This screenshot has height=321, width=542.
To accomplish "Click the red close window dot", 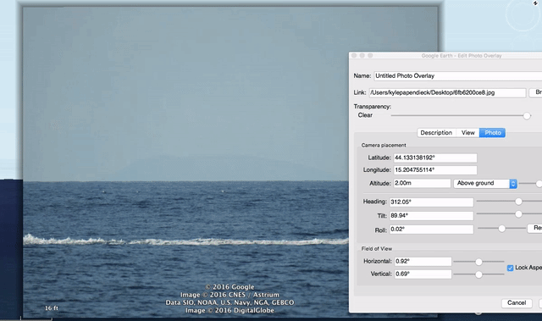I will [x=354, y=55].
